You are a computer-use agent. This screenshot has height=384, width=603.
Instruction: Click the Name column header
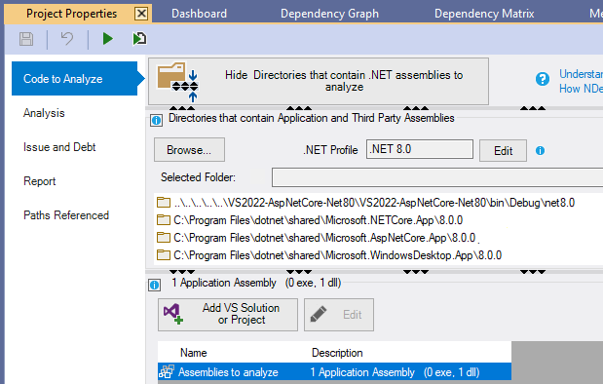[194, 353]
